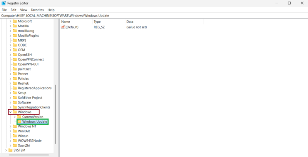Select the Windows NT key
The image size is (308, 157).
click(27, 126)
